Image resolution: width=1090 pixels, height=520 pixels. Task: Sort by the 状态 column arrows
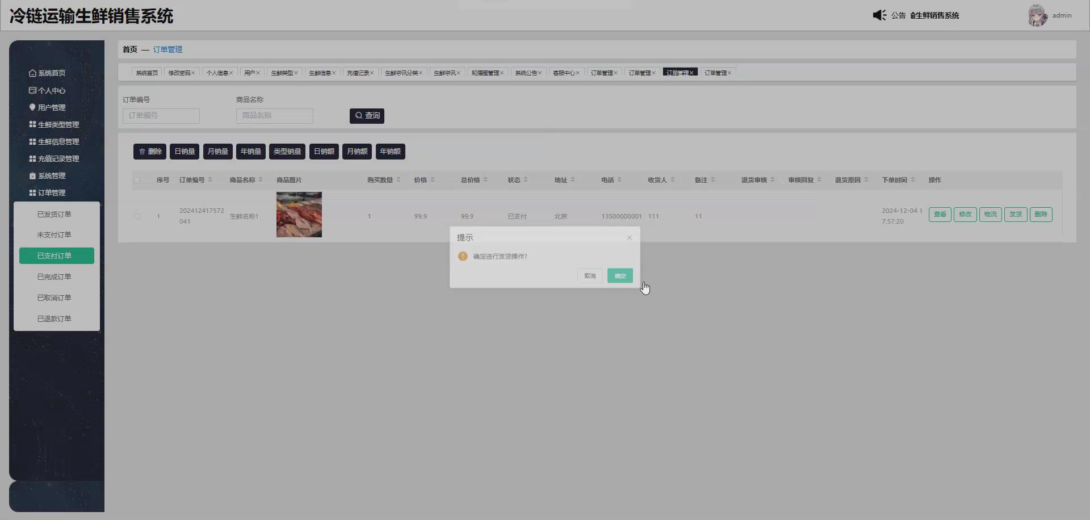tap(526, 180)
